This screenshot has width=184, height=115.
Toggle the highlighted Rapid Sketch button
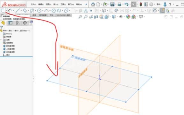[x=162, y=11]
